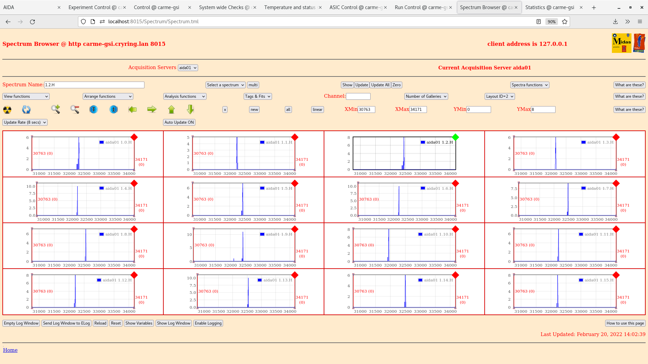The width and height of the screenshot is (648, 364).
Task: Switch to the Run Control tab
Action: point(421,7)
